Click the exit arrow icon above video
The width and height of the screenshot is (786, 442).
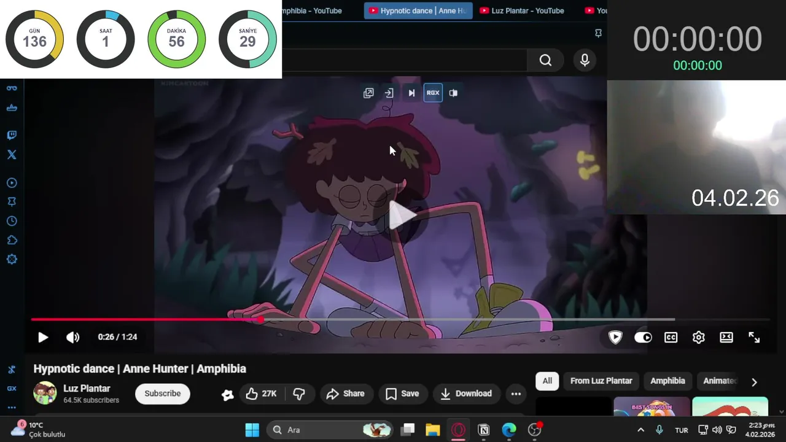(x=389, y=93)
